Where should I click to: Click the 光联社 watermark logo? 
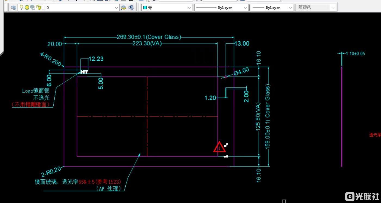362,196
